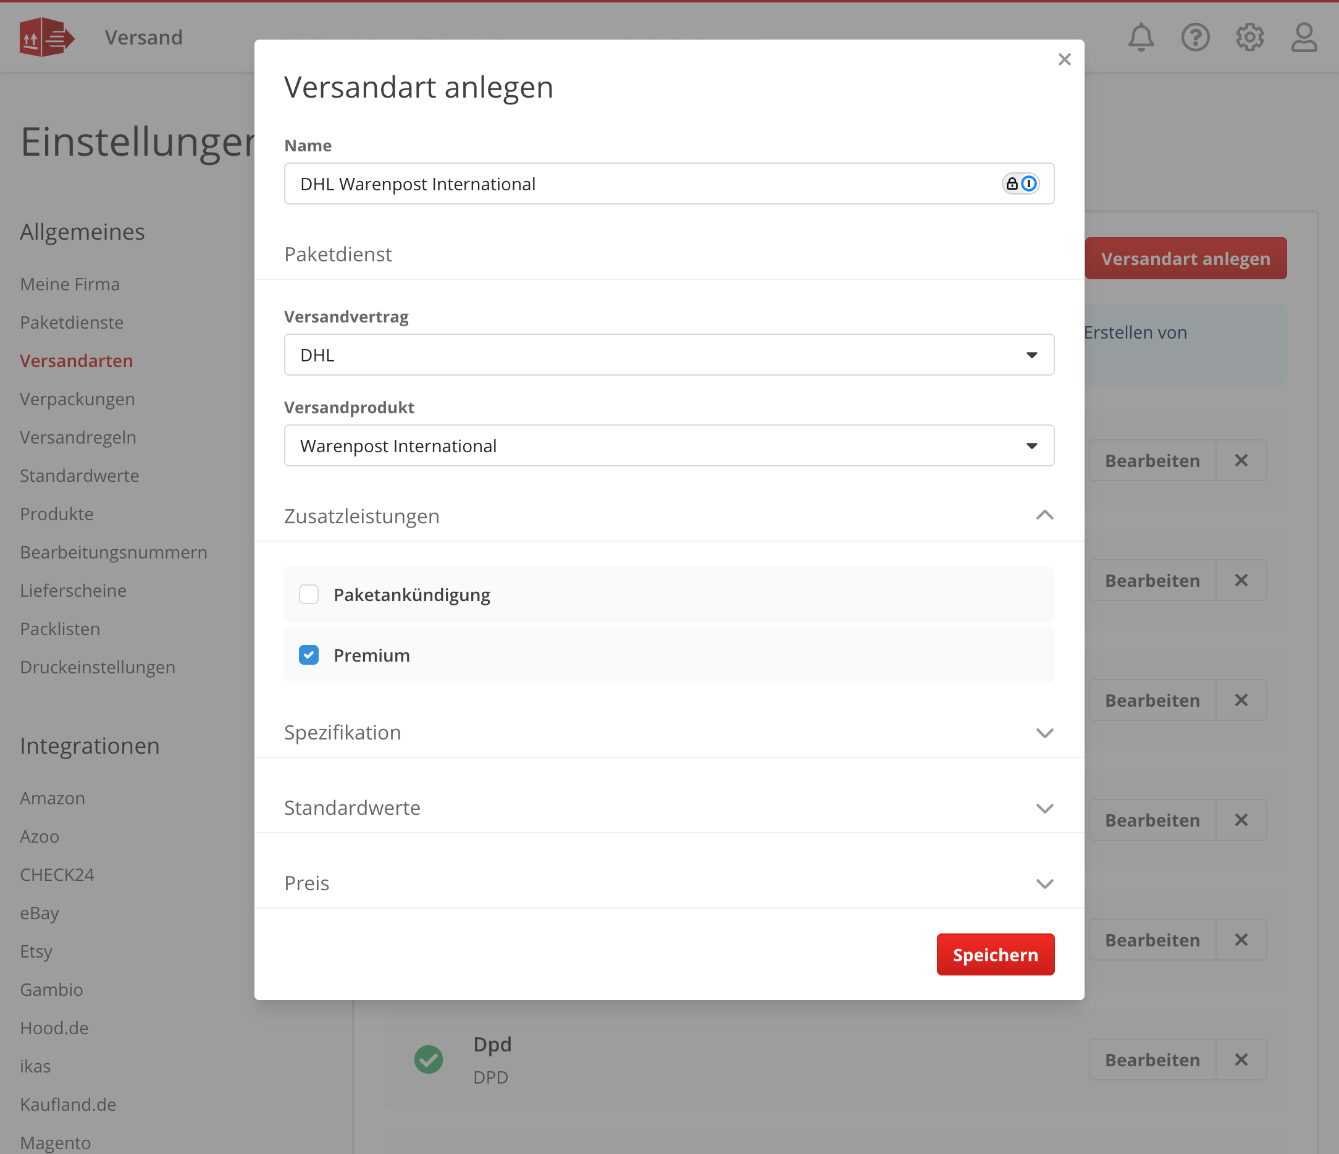Click Bearbeiten for the Dpd row
This screenshot has height=1154, width=1339.
(1152, 1059)
